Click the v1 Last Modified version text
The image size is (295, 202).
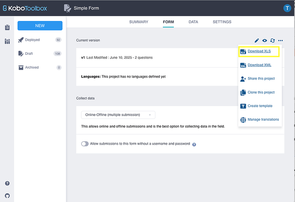(117, 57)
